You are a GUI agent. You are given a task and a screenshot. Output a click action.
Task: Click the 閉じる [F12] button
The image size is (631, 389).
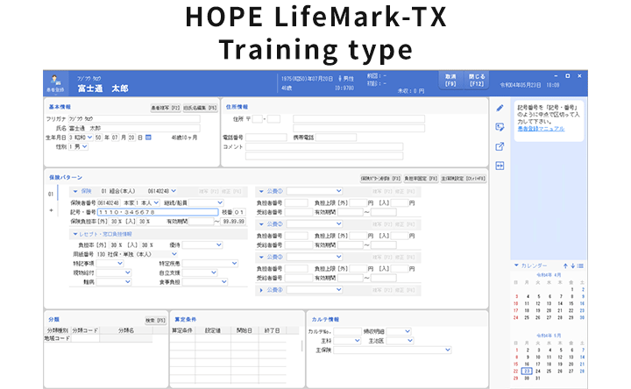(477, 79)
